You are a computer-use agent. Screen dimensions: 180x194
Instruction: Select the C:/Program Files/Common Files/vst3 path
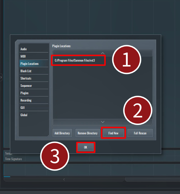tap(75, 60)
